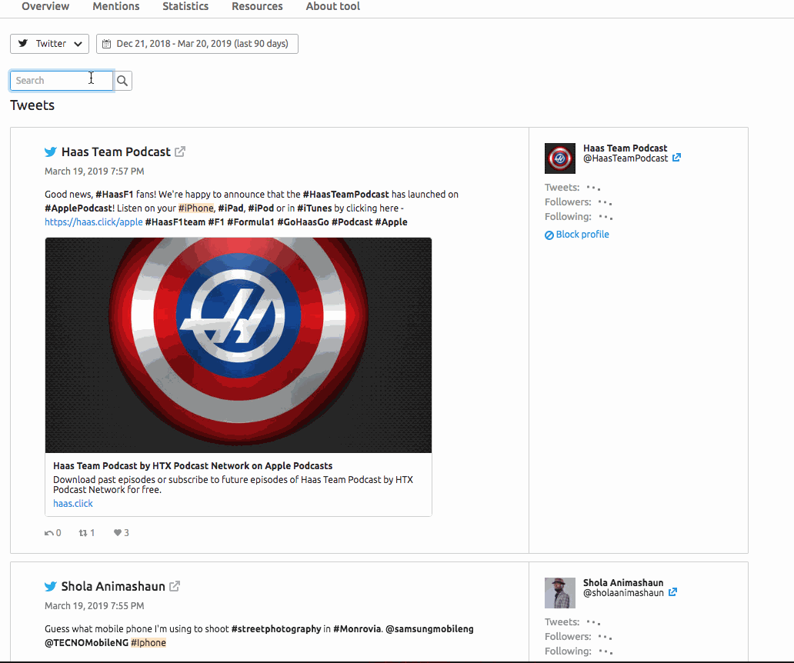Viewport: 794px width, 663px height.
Task: Open Haas Team Podcast tweet title link
Action: (116, 152)
